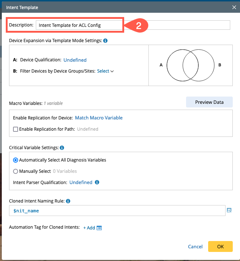Image resolution: width=240 pixels, height=261 pixels.
Task: Select Automatically Select All Diagnosis Variables
Action: (x=16, y=160)
